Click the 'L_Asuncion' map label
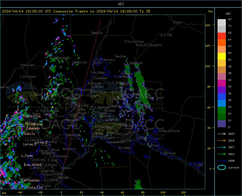242x196 pixels. [x=135, y=63]
